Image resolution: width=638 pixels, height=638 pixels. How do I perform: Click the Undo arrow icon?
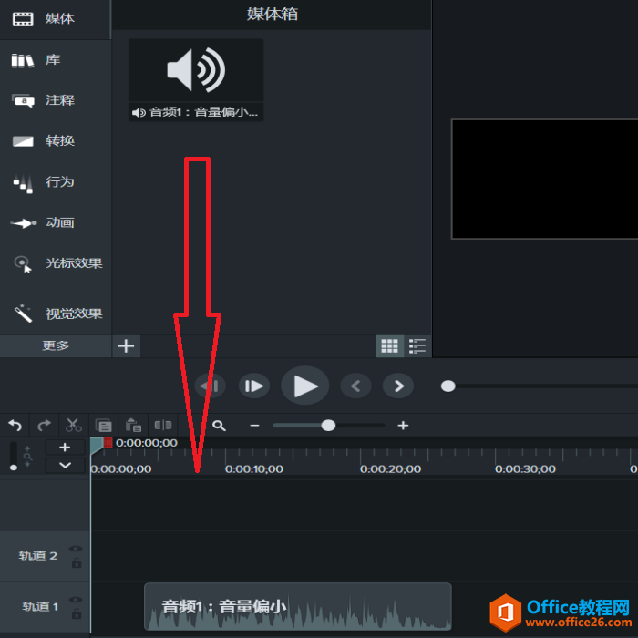point(15,426)
